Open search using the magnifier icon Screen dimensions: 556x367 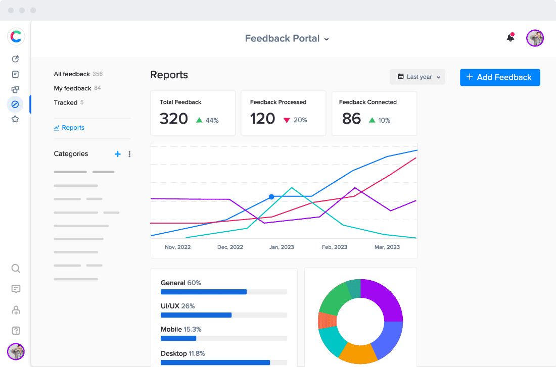point(16,268)
